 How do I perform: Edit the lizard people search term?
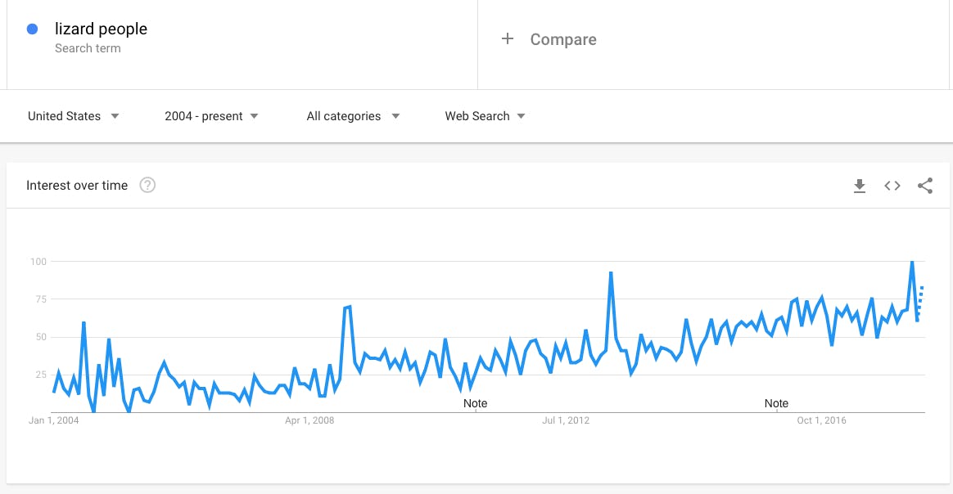[101, 29]
